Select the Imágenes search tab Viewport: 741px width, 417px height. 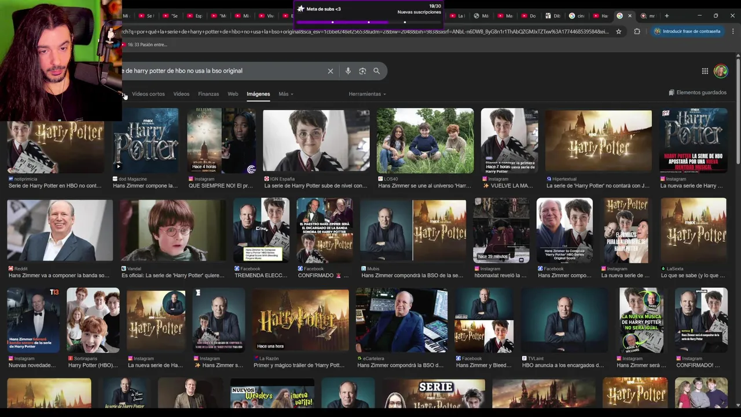click(x=258, y=94)
